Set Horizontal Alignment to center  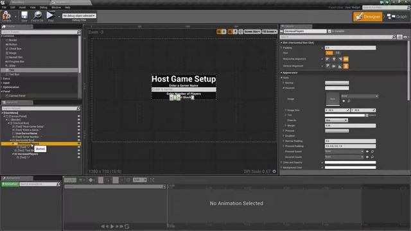(334, 59)
